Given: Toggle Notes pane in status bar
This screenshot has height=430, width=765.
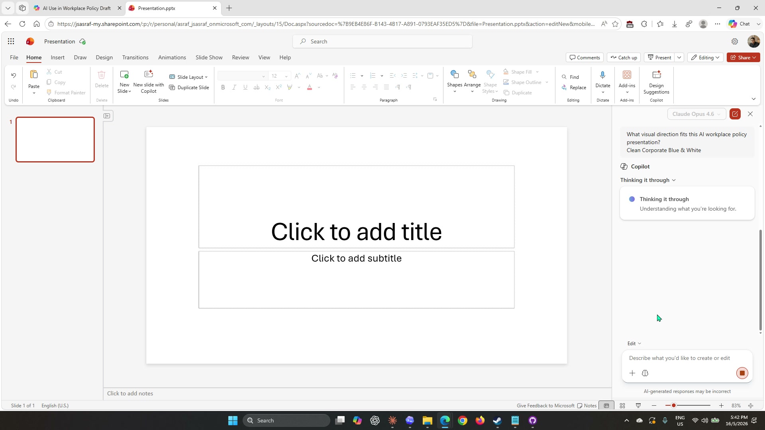Looking at the screenshot, I should click(587, 406).
